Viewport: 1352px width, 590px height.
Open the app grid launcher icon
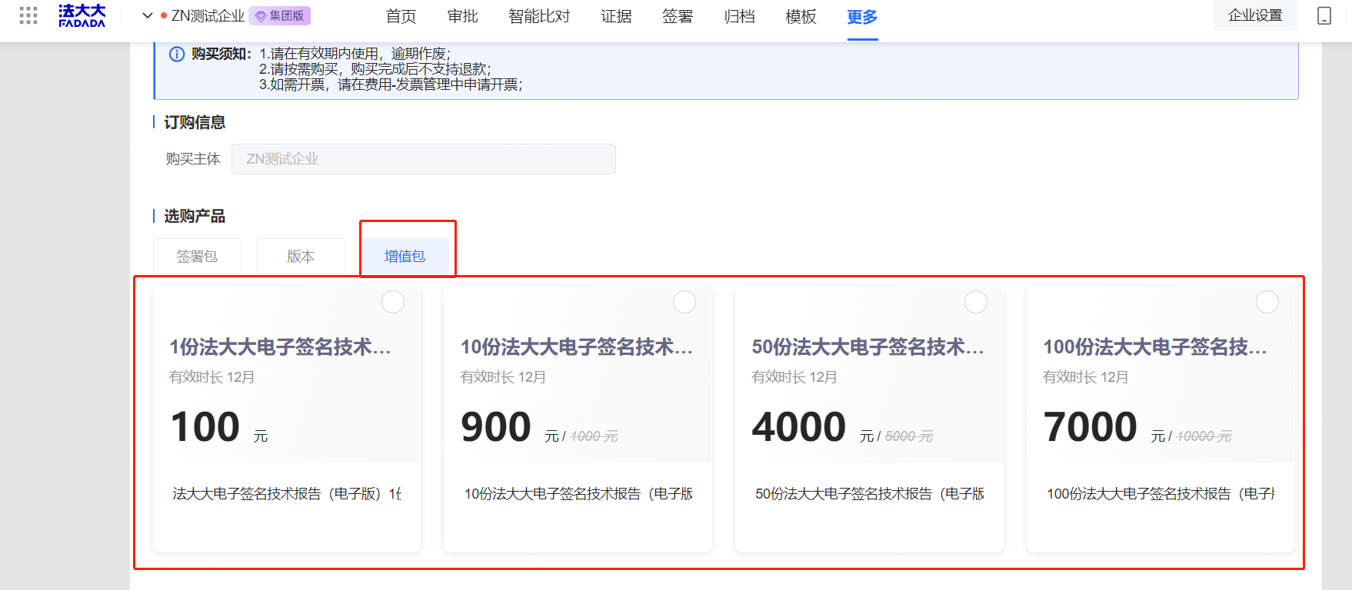pyautogui.click(x=28, y=15)
